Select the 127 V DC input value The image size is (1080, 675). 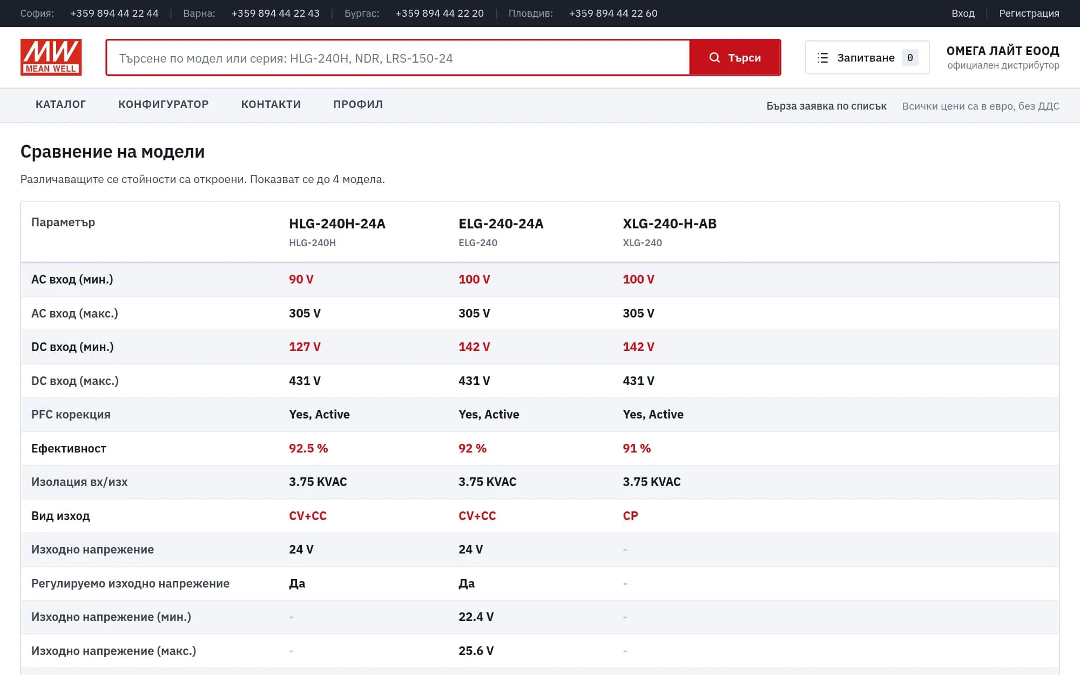click(x=305, y=347)
